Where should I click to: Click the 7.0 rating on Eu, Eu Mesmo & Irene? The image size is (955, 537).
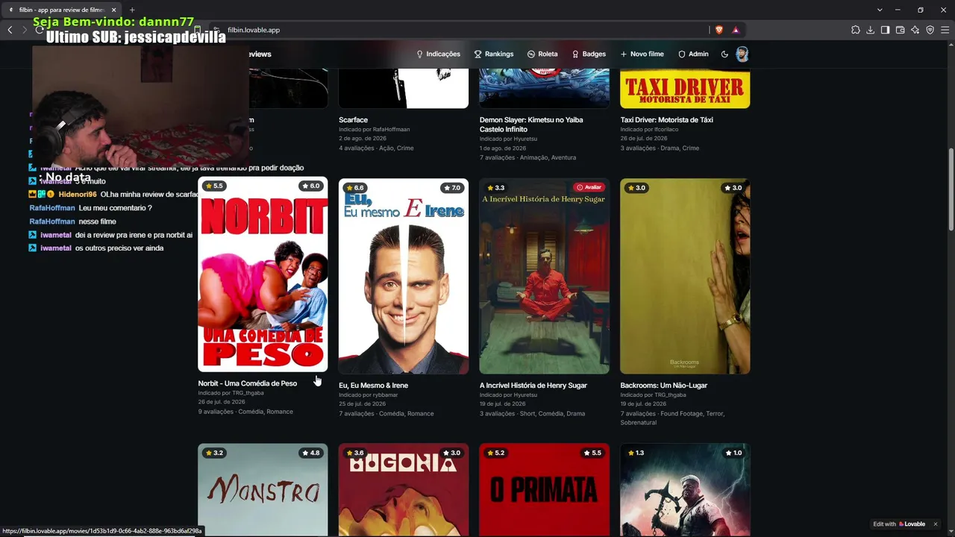(451, 188)
